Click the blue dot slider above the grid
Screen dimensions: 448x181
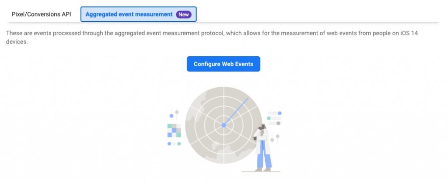pyautogui.click(x=171, y=116)
